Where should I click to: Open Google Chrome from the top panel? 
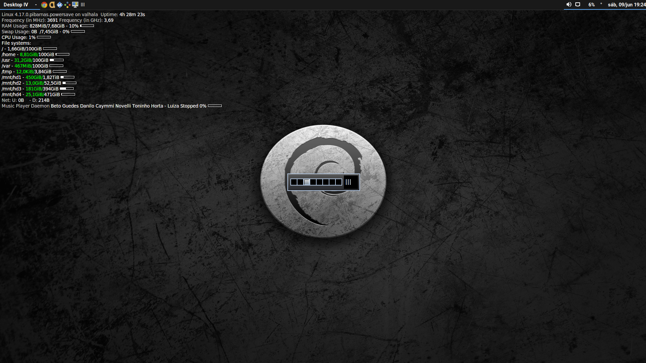tap(44, 5)
